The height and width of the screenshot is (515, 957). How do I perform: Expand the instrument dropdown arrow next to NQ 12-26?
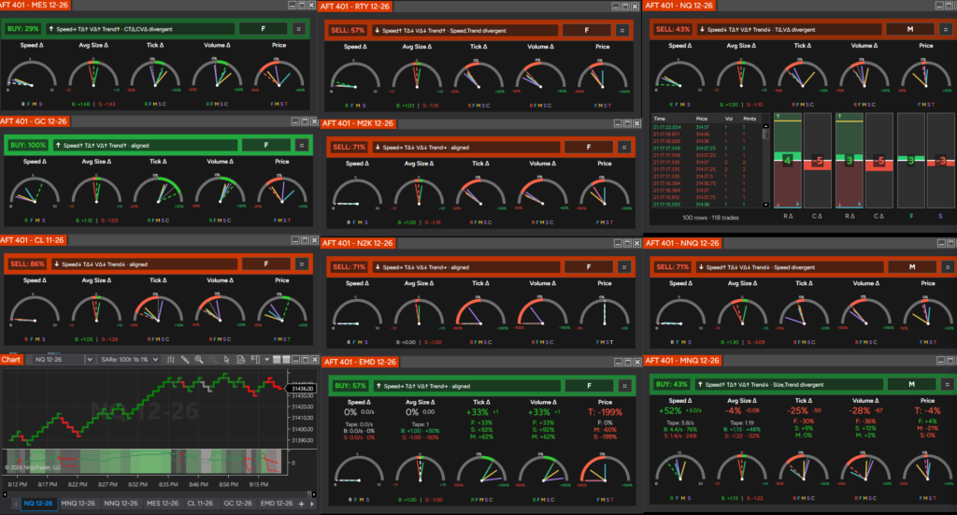[x=90, y=360]
